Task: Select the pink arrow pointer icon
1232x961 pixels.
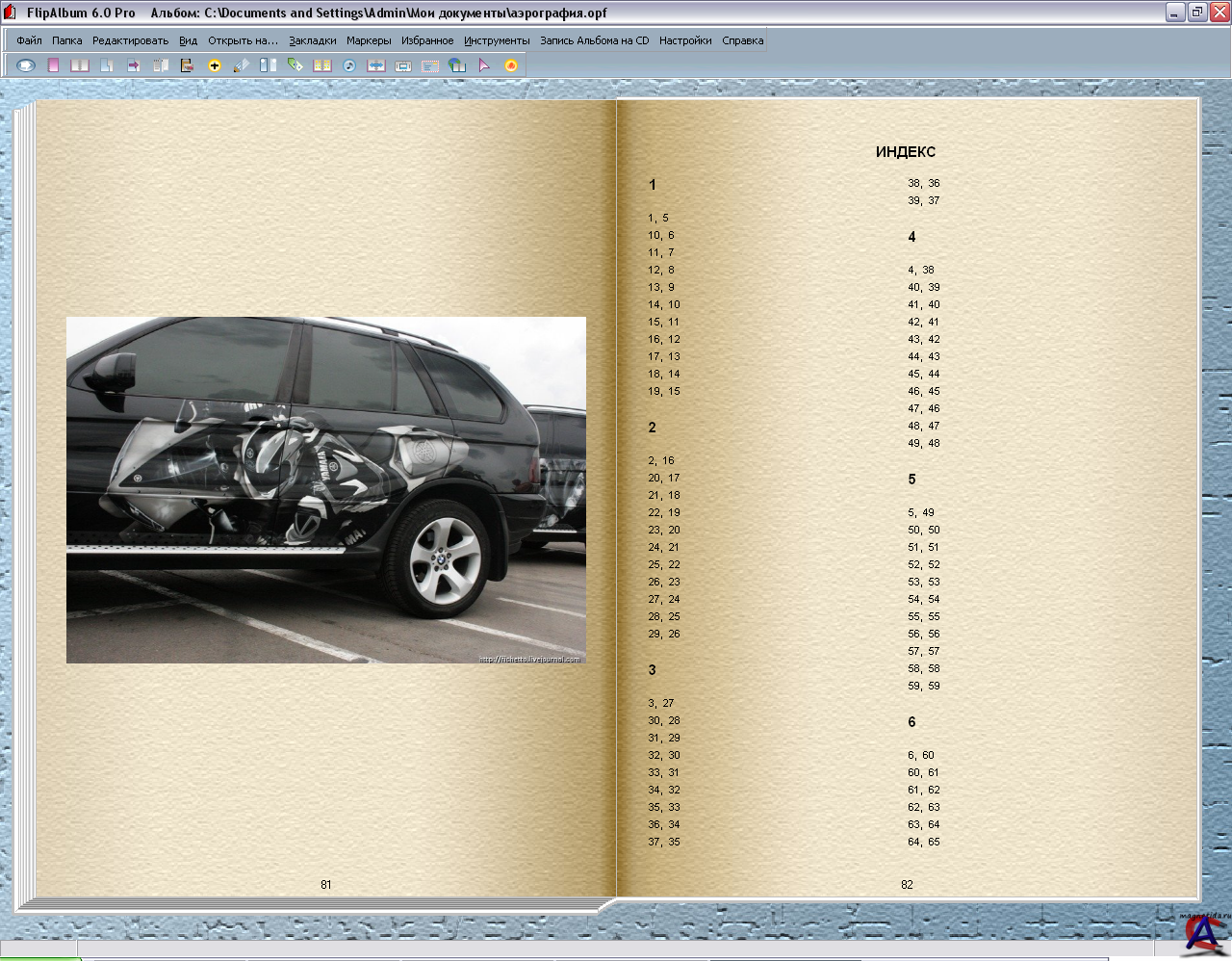Action: [484, 65]
